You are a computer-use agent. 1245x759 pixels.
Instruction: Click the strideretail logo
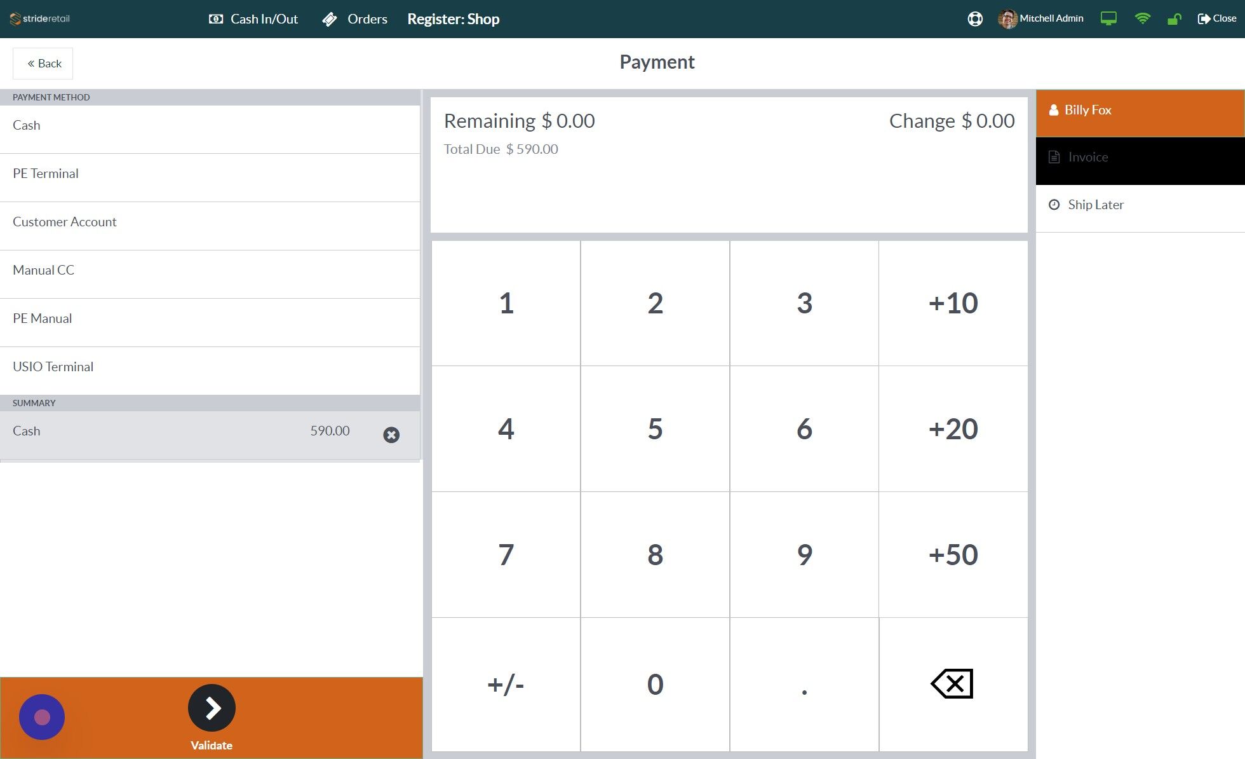point(39,18)
